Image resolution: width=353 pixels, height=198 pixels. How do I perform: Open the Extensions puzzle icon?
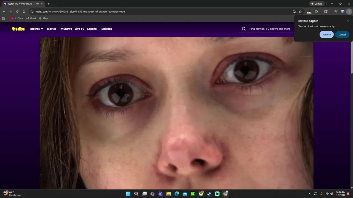(316, 12)
